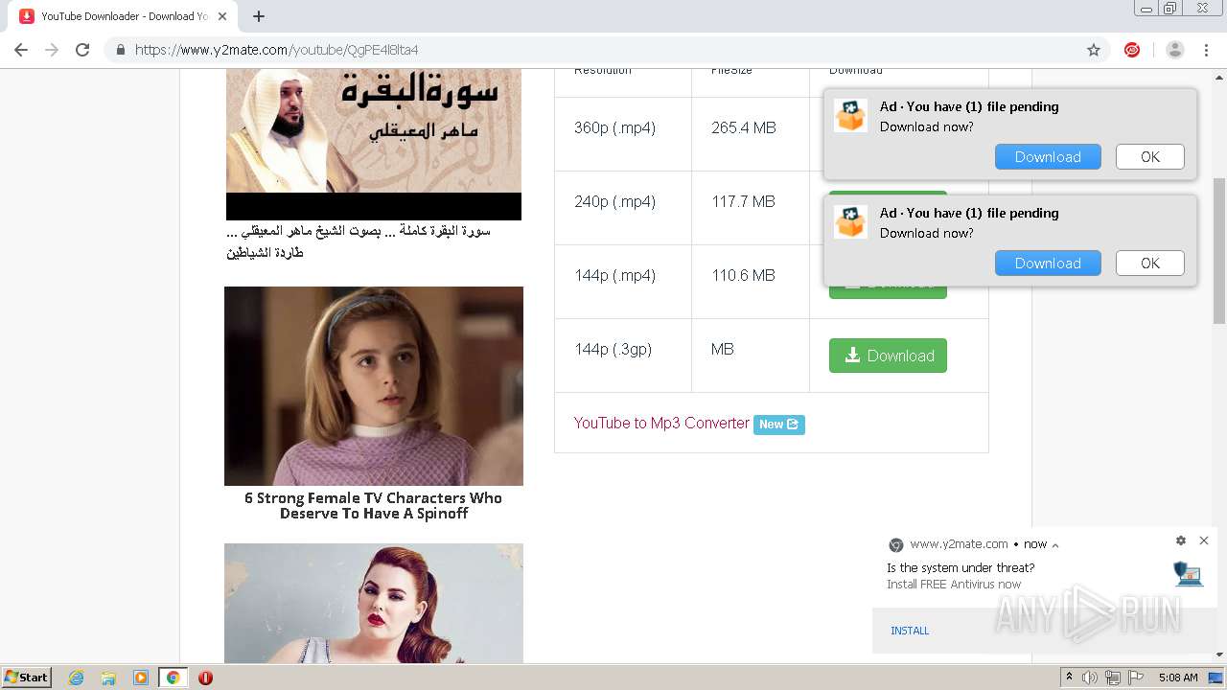Open the YouTube to Mp3 Converter link

tap(661, 424)
